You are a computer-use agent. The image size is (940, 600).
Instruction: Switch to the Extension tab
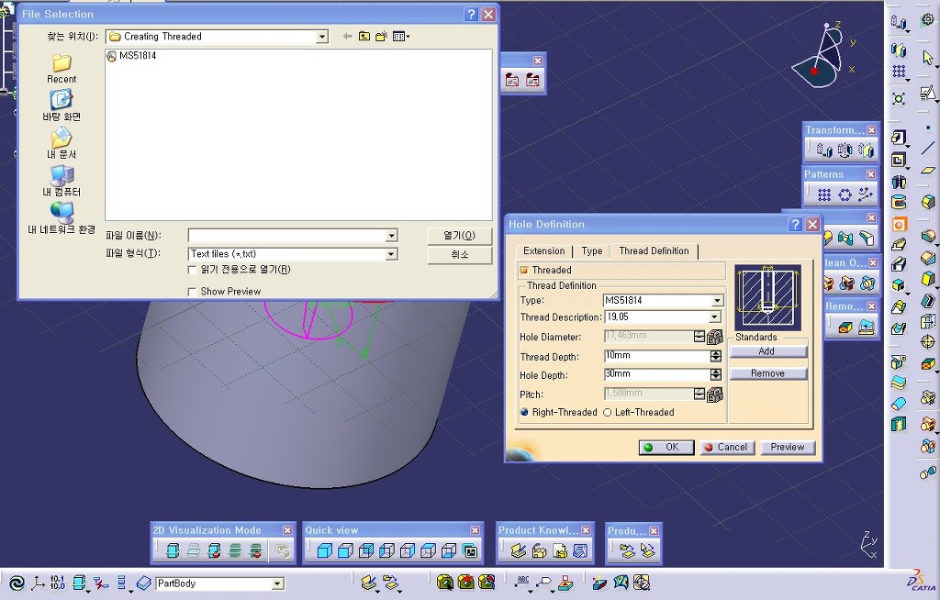coord(543,250)
